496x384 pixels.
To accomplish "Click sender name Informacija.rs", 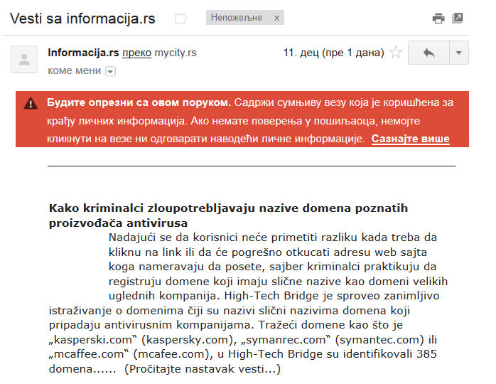I will pos(83,53).
